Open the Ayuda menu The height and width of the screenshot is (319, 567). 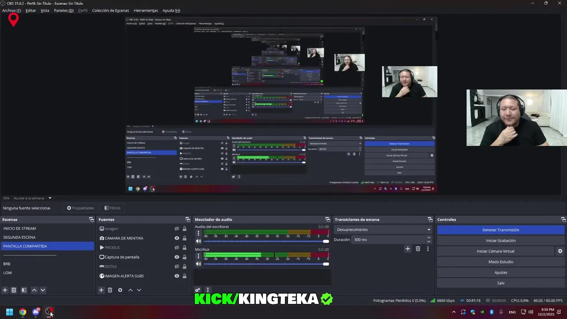171,10
